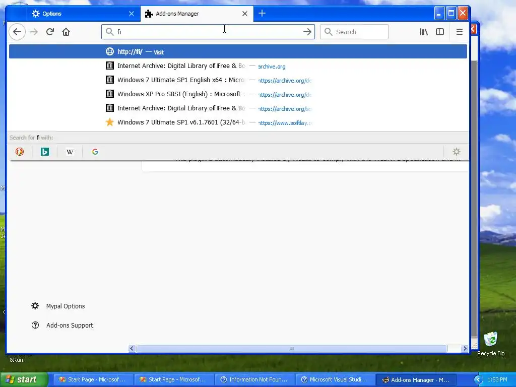Search with Bing engine icon
516x387 pixels.
coord(45,152)
